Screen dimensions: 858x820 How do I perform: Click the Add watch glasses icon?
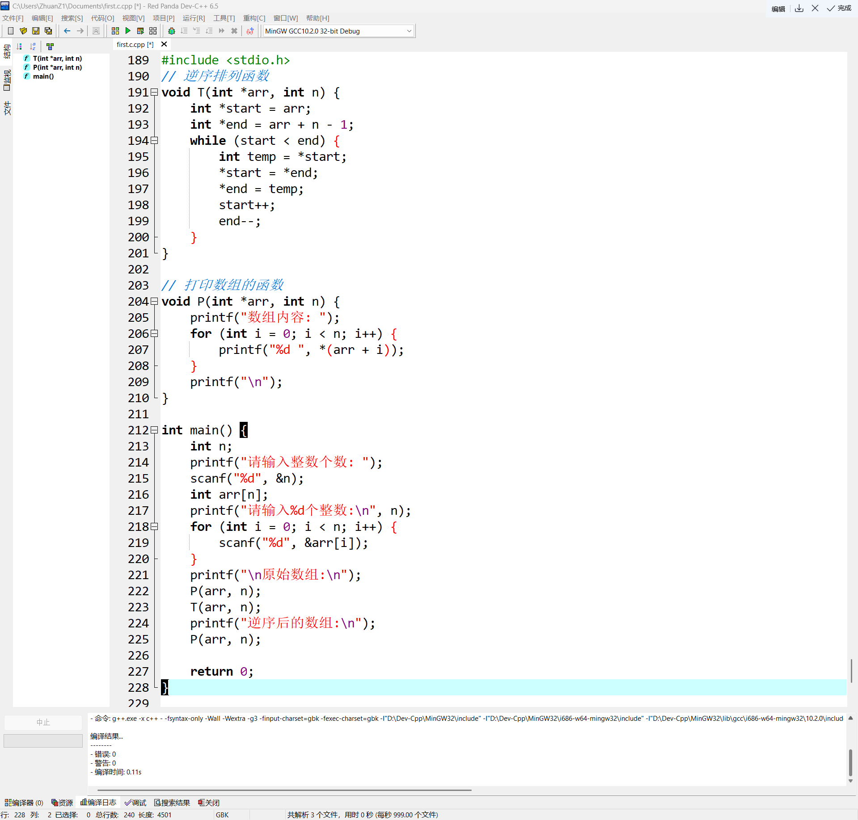[250, 31]
